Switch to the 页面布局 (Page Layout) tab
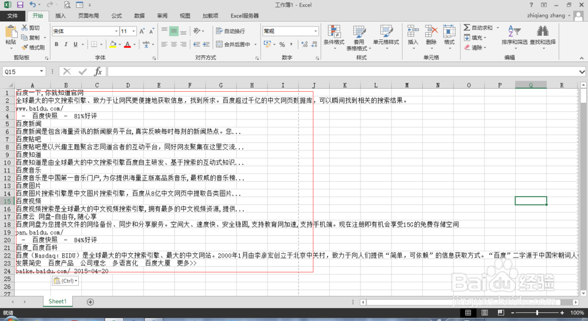Screen dimensions: 588x321 tap(89, 16)
